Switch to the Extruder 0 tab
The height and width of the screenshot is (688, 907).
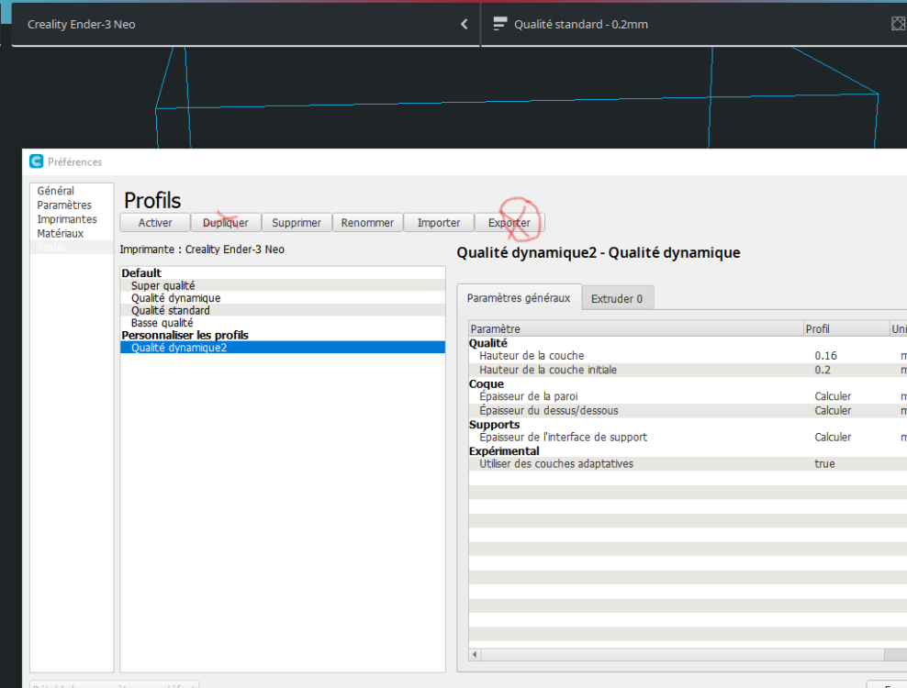click(617, 298)
